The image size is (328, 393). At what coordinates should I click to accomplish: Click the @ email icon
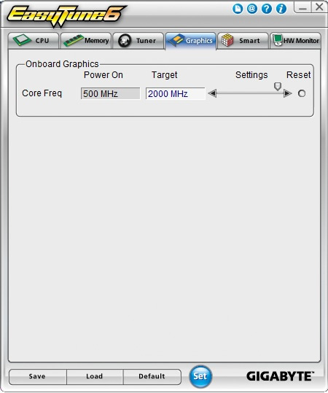click(x=251, y=9)
